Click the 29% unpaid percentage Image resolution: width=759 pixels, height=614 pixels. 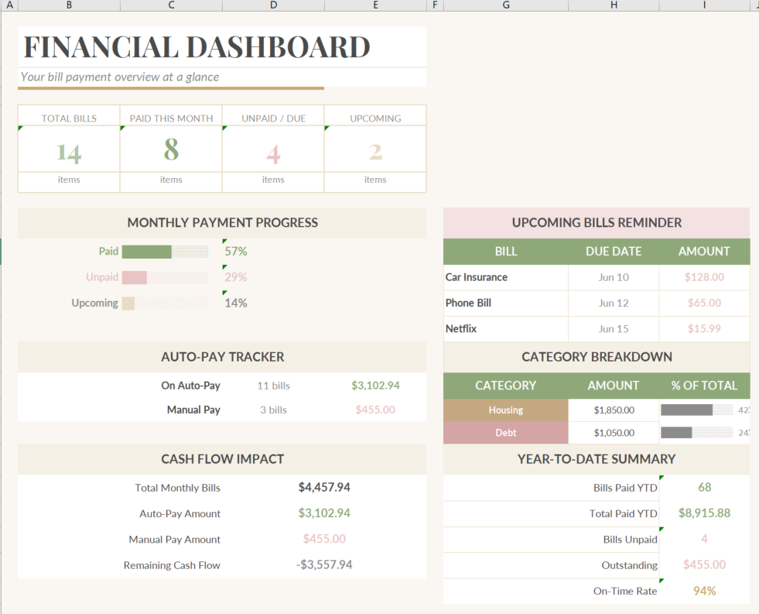(236, 277)
